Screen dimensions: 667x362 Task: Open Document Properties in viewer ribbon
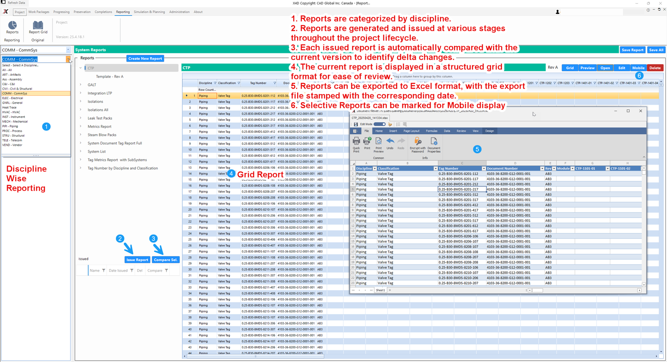[x=434, y=145]
